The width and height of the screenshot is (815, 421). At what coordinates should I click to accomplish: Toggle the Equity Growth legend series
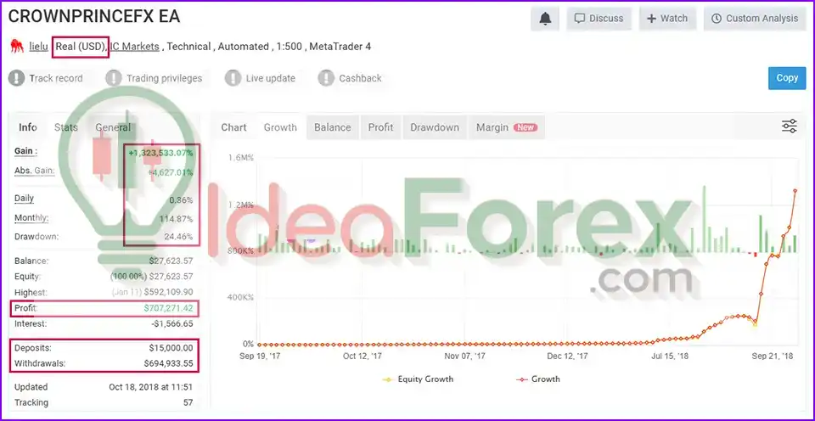(x=418, y=379)
